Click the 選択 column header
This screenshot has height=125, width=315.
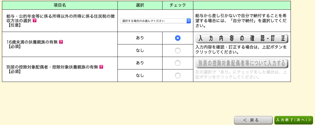point(140,6)
